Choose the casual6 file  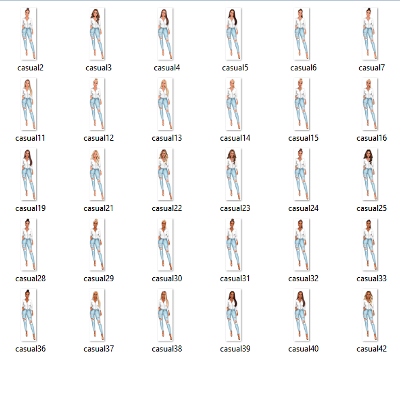(x=303, y=33)
